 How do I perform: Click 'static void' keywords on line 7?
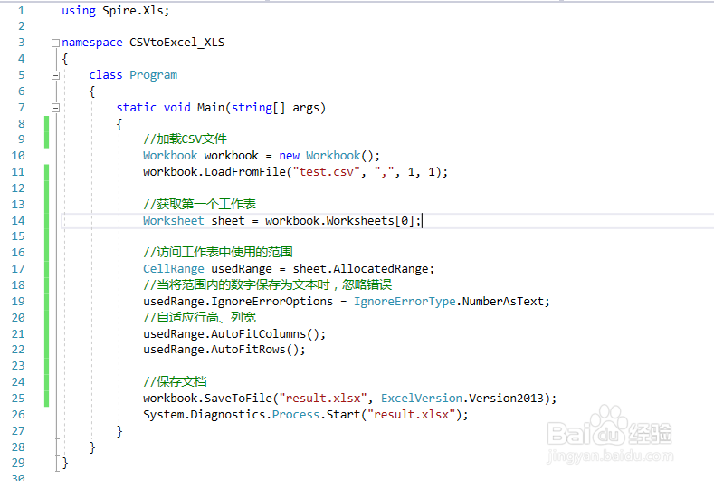point(154,108)
